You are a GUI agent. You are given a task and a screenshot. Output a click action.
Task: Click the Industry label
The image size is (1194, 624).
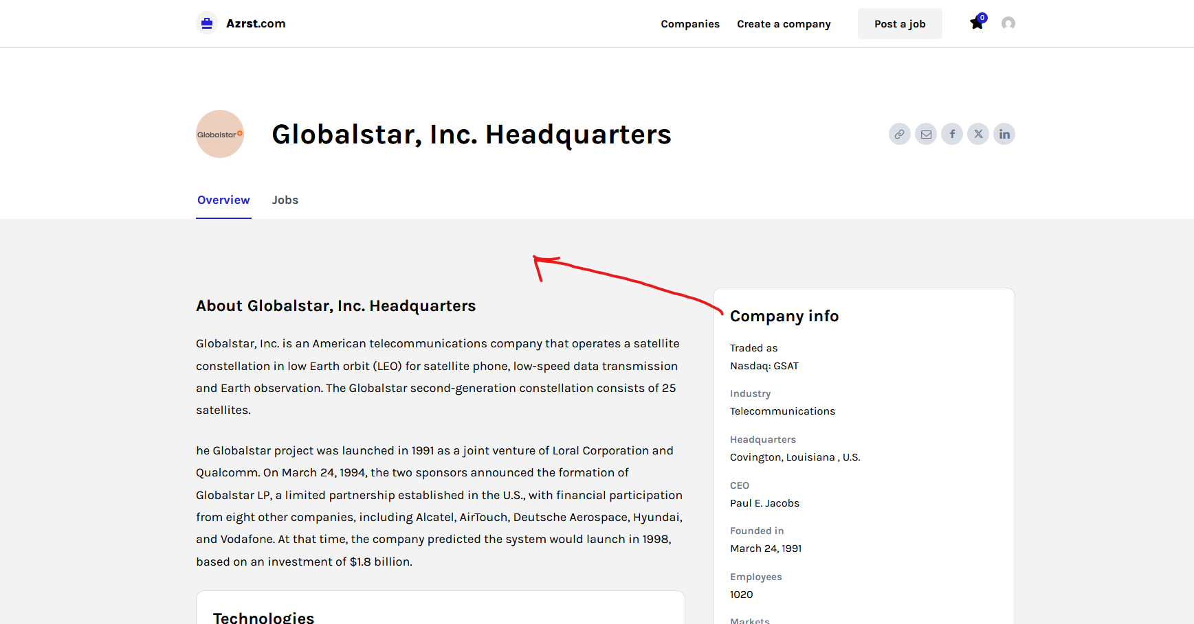tap(750, 393)
